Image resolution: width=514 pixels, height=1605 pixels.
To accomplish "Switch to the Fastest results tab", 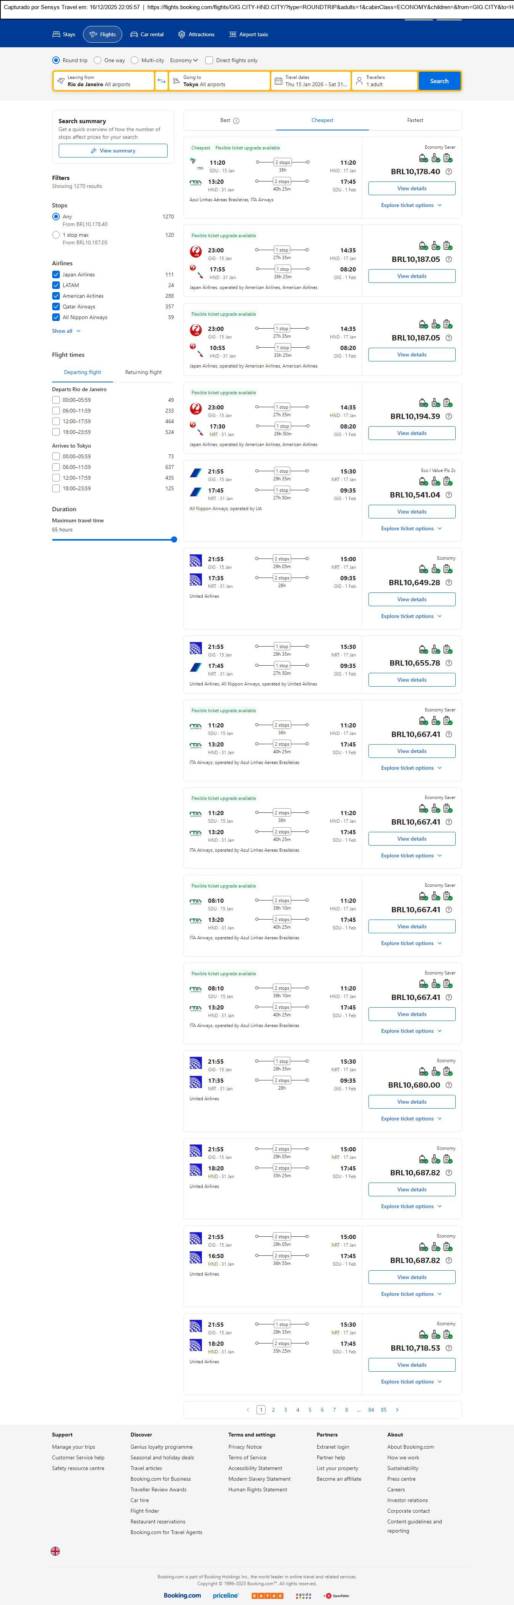I will [415, 120].
